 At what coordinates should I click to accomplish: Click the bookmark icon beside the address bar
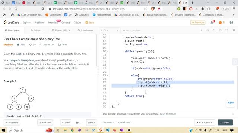pos(43,9)
